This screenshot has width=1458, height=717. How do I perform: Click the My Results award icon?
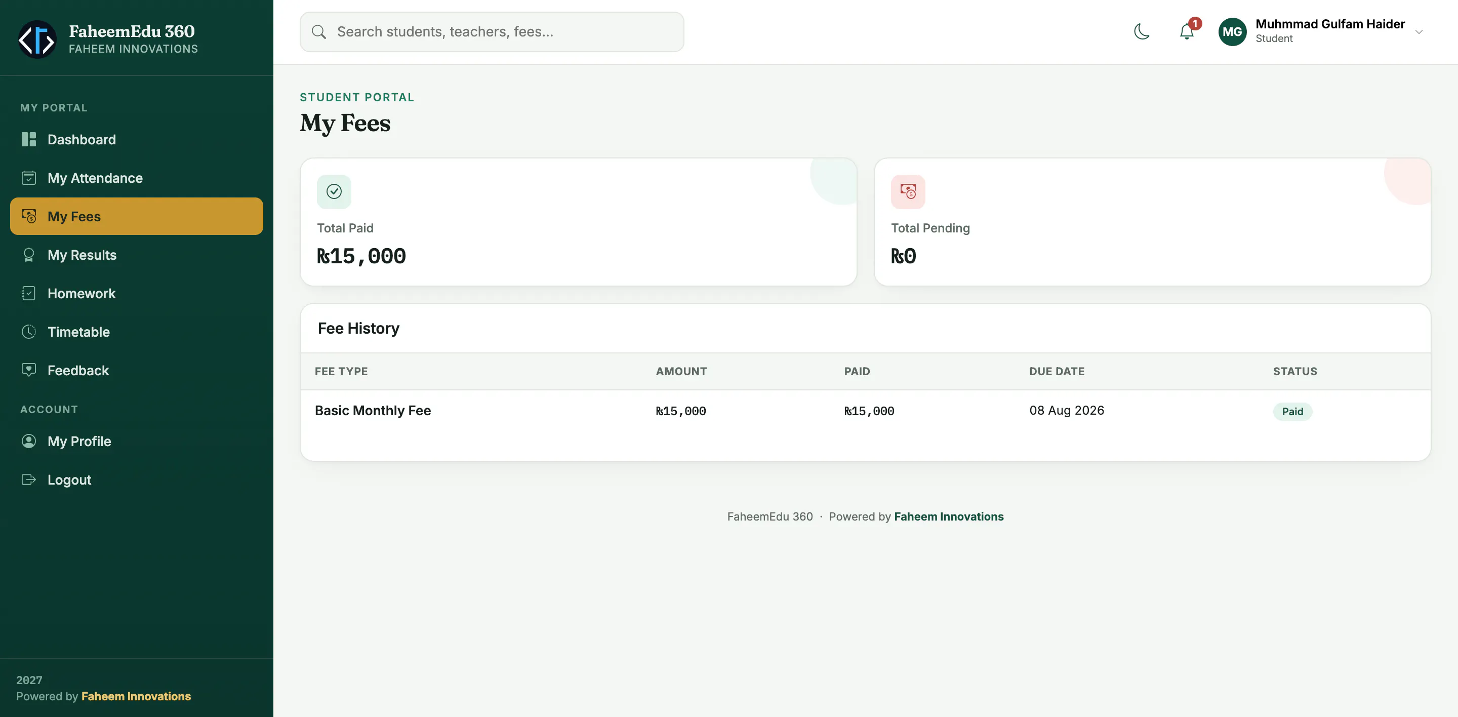pyautogui.click(x=29, y=255)
